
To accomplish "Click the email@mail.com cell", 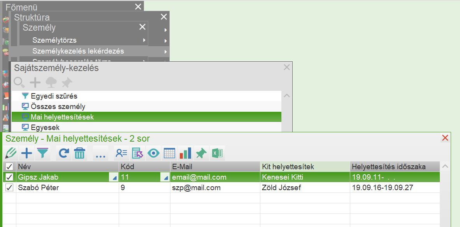I will click(x=215, y=177).
